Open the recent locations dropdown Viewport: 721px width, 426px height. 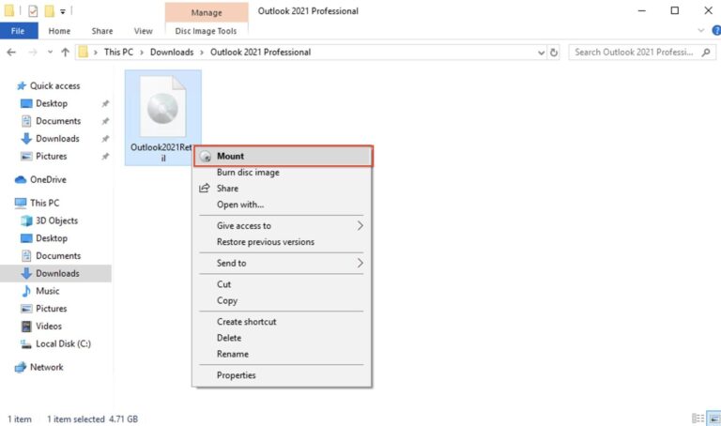coord(50,53)
